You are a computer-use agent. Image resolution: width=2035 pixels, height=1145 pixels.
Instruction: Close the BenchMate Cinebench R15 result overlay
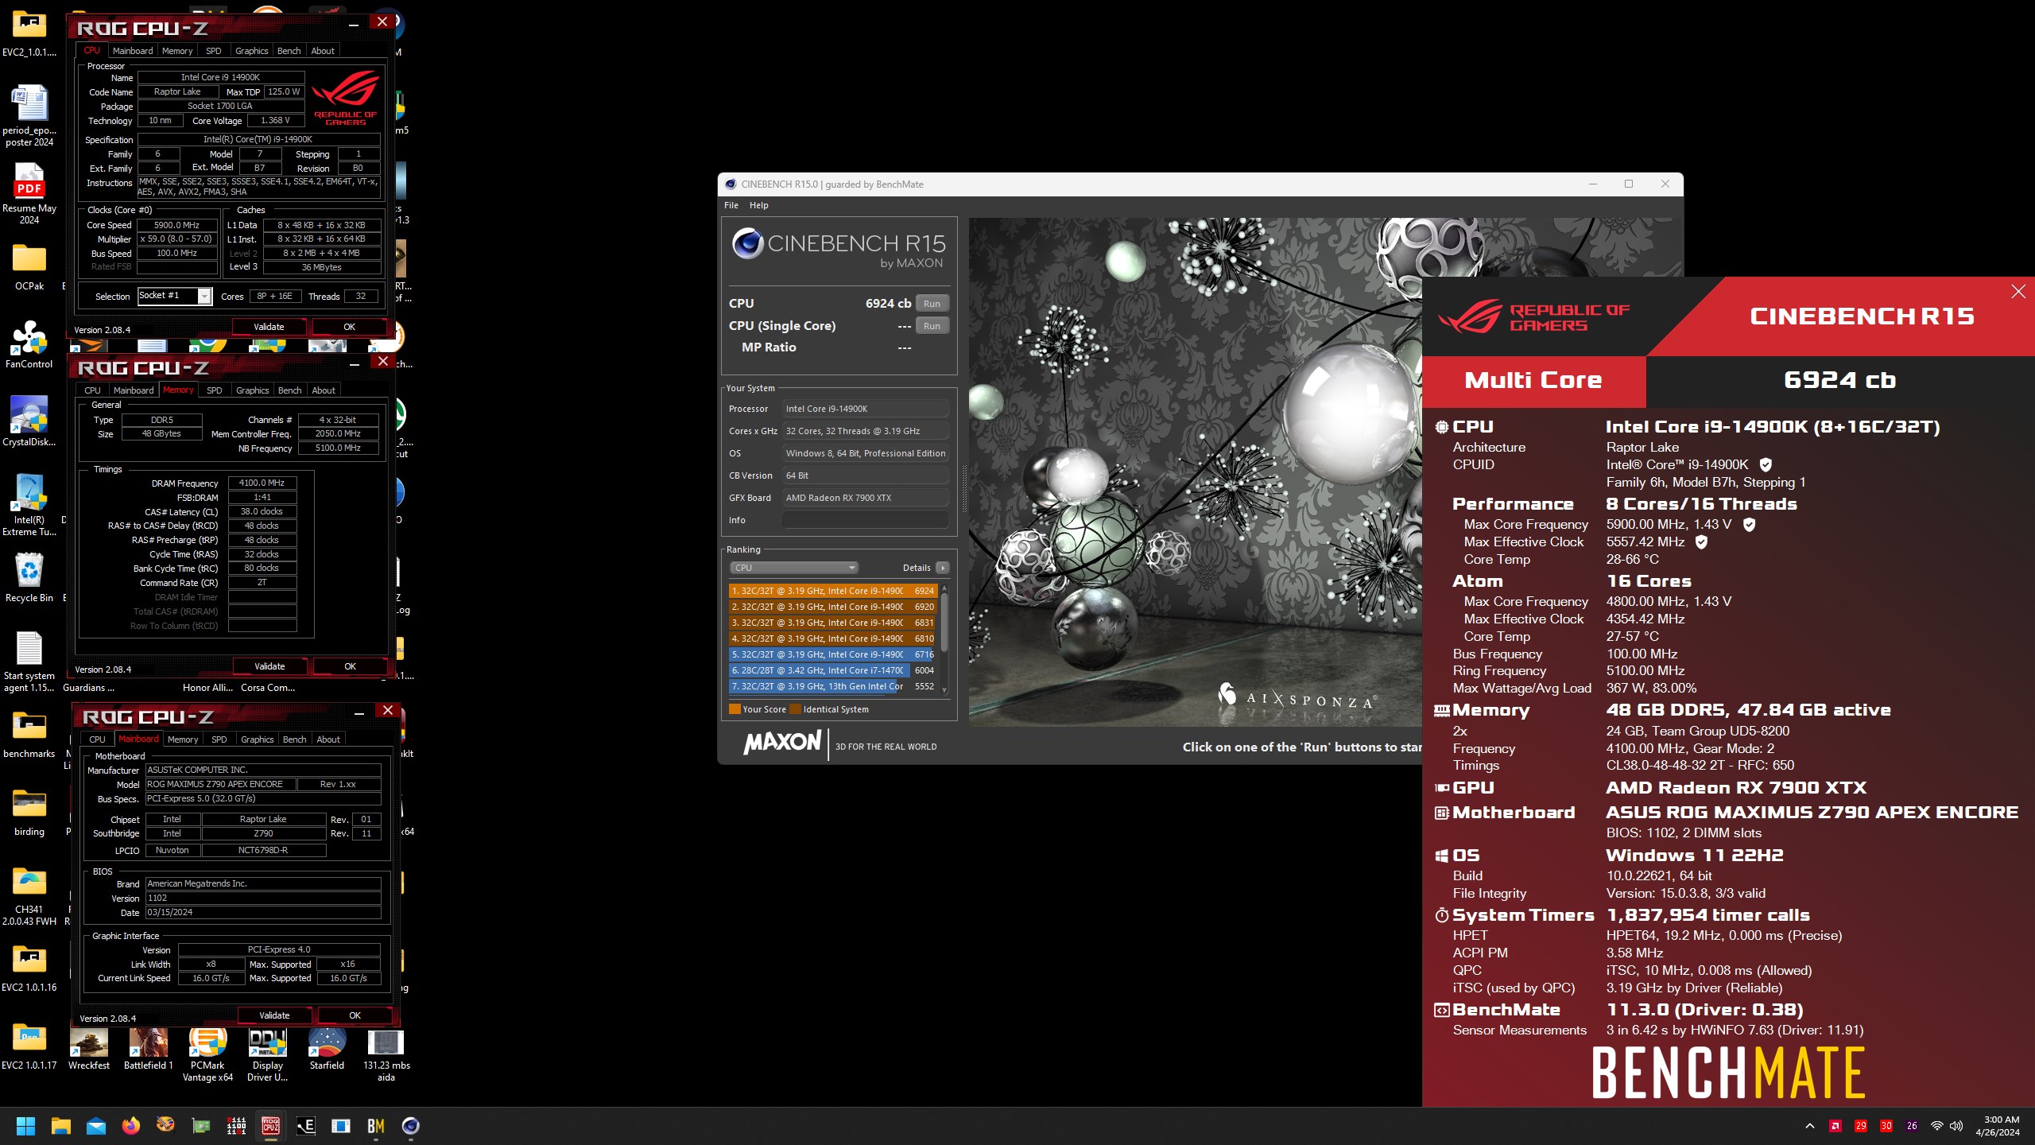tap(2018, 292)
